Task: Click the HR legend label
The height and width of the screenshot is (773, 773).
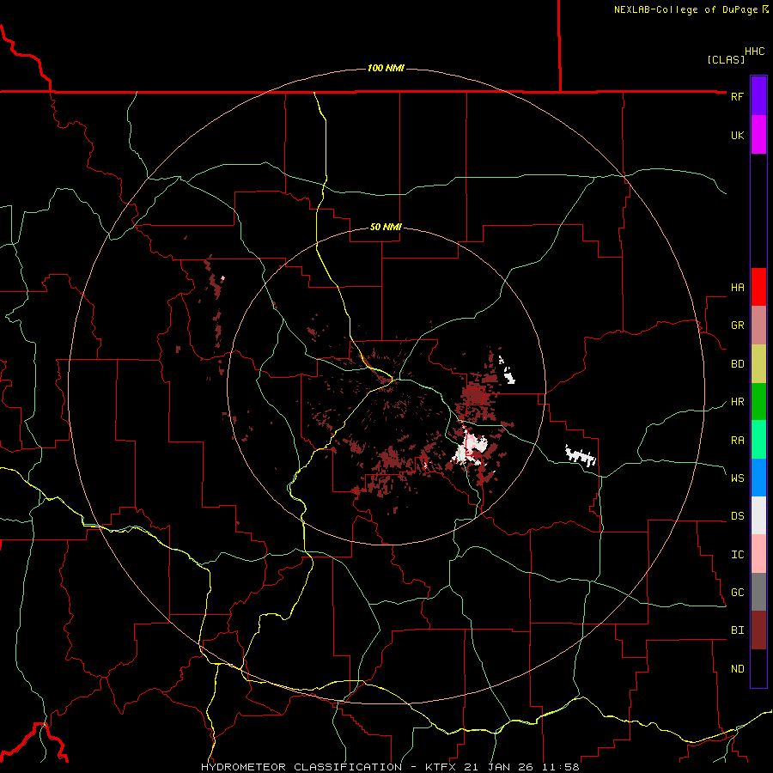Action: (737, 402)
